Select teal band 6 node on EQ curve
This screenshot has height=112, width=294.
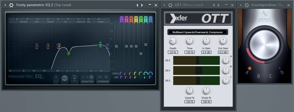[x=100, y=45]
